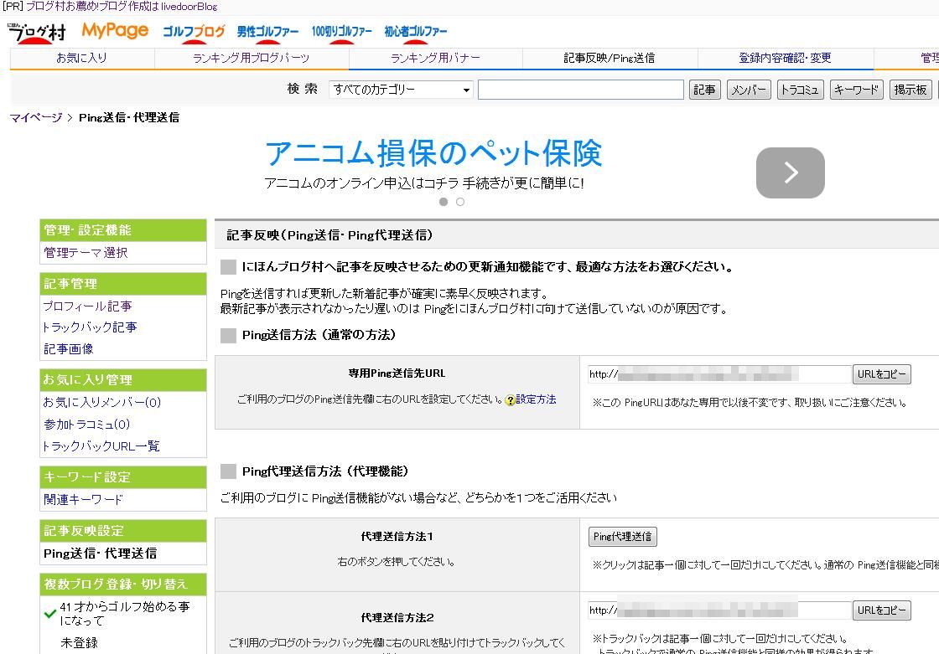The height and width of the screenshot is (654, 939).
Task: Go to 記事反映/Ping送信 menu tab
Action: coord(610,58)
